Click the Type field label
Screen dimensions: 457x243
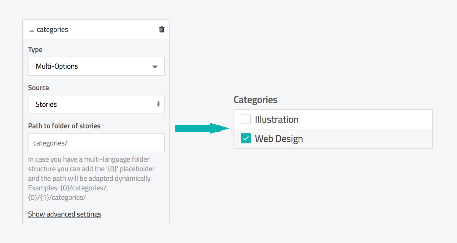click(35, 50)
